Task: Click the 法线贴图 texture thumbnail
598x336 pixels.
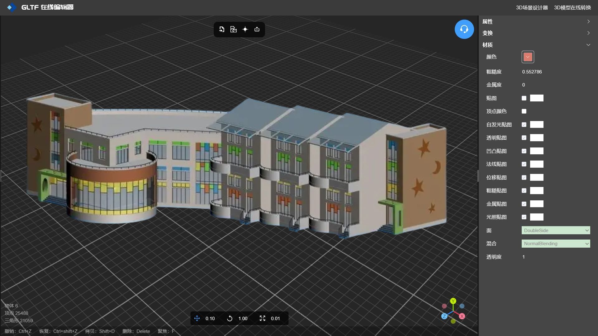Action: tap(537, 164)
